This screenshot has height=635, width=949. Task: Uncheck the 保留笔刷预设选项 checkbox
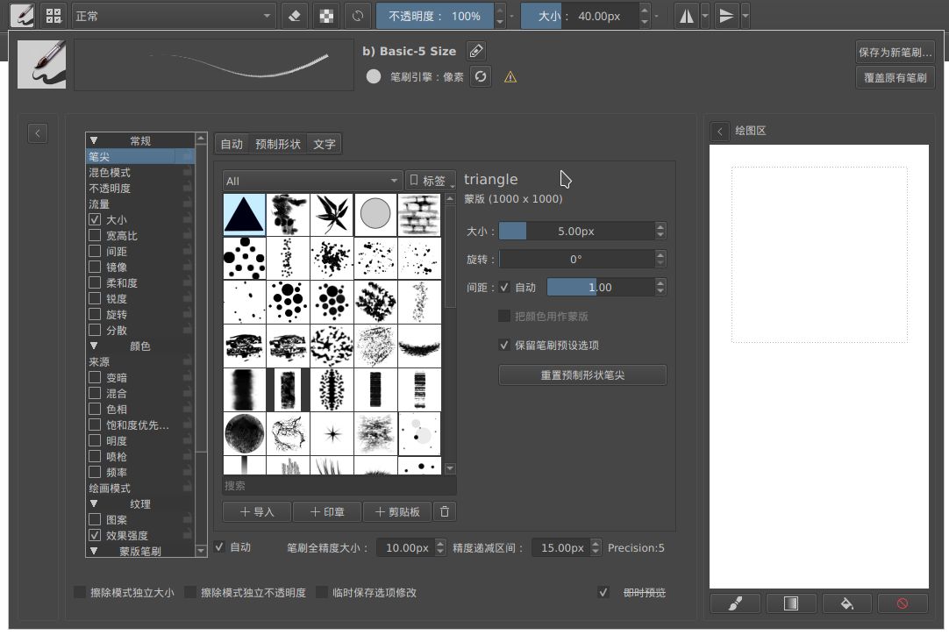click(x=504, y=346)
